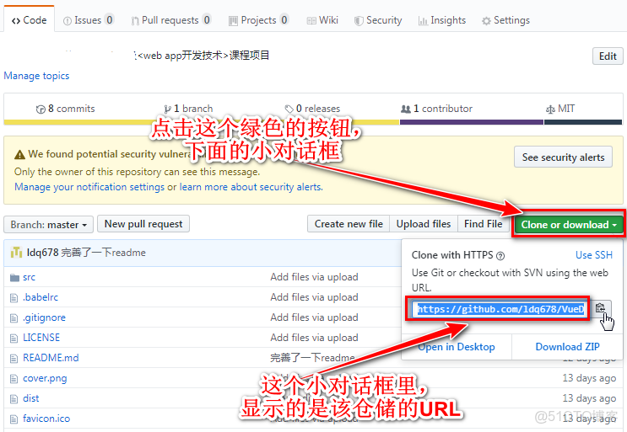The height and width of the screenshot is (432, 627).
Task: Click the cover.png file icon
Action: click(14, 379)
